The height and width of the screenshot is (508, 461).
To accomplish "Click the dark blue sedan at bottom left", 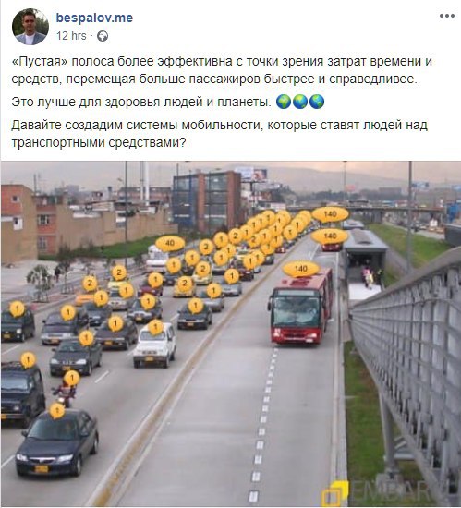I will tap(57, 442).
